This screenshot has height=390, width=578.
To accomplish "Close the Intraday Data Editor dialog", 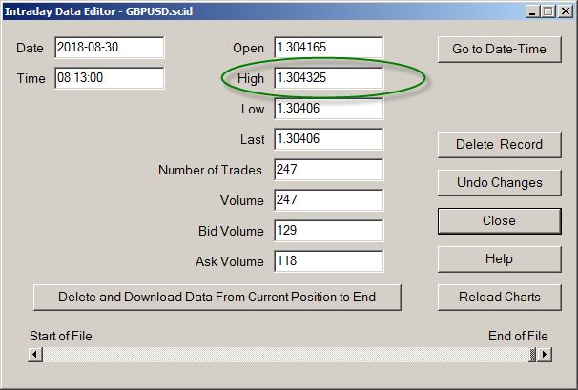I will (x=500, y=221).
